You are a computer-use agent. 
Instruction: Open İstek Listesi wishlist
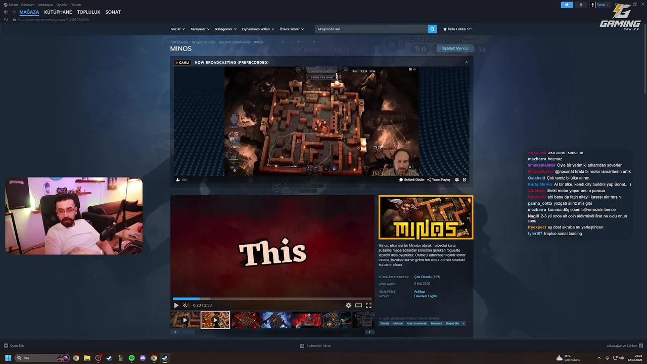click(457, 29)
